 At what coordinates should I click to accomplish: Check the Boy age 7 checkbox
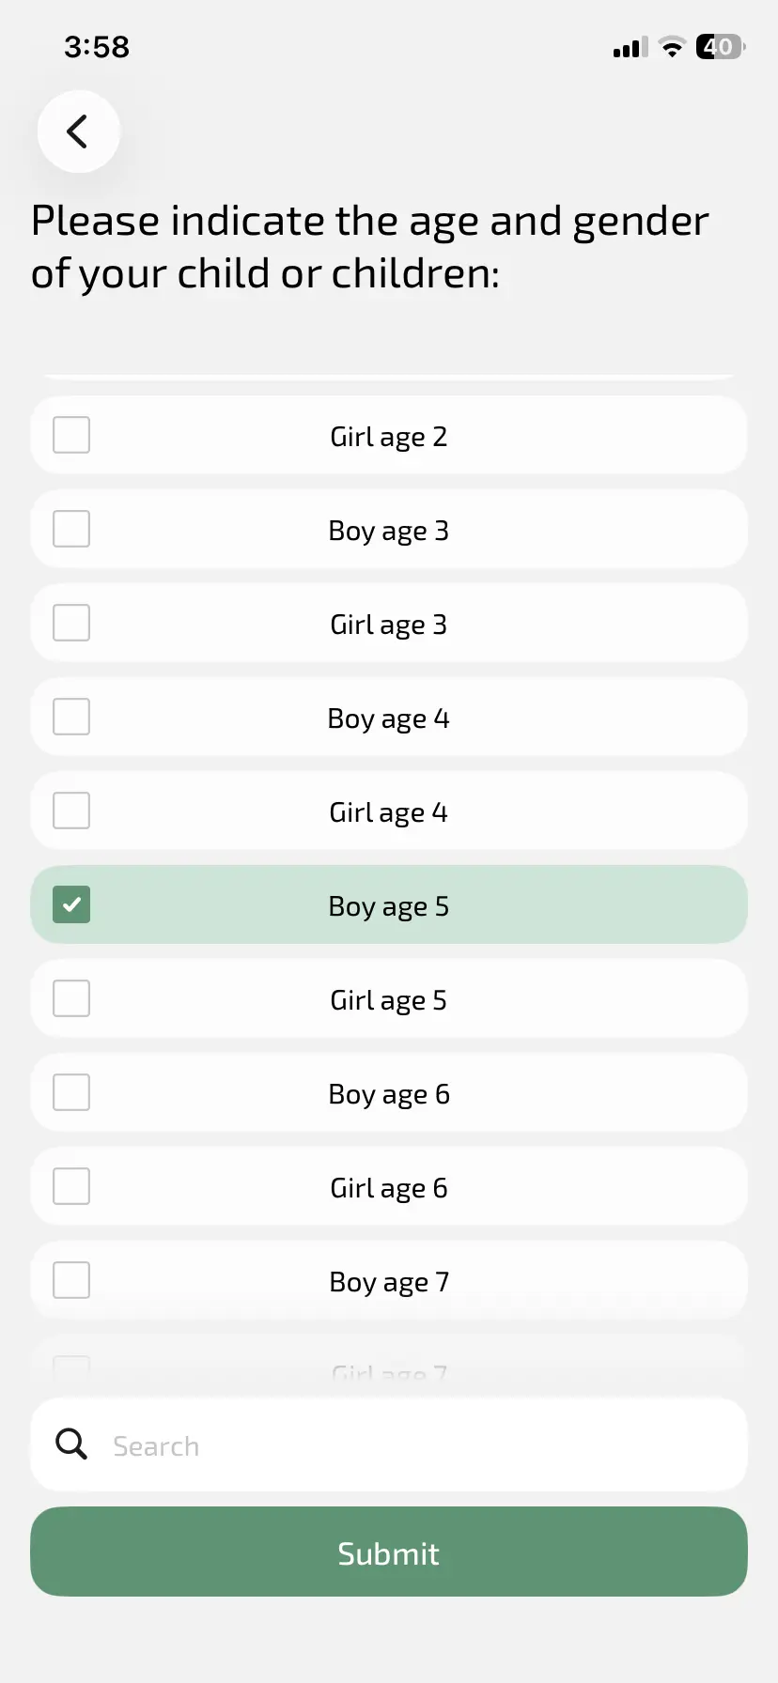click(x=71, y=1280)
